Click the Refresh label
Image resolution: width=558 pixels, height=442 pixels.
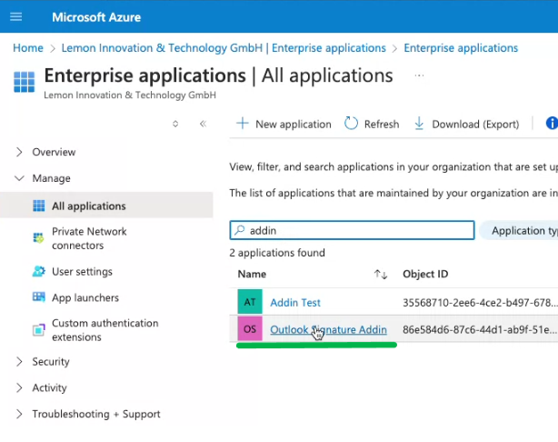click(382, 124)
